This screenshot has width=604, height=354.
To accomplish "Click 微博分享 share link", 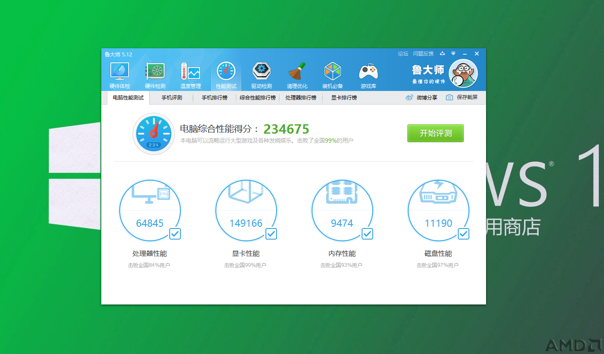I will (x=427, y=97).
